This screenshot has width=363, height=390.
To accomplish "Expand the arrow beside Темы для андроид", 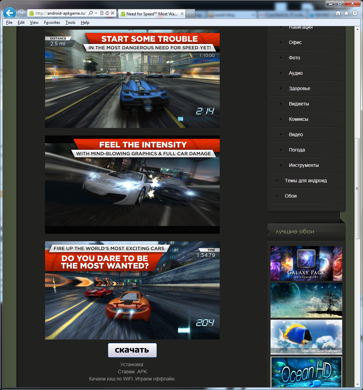I will [277, 180].
